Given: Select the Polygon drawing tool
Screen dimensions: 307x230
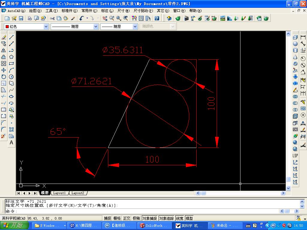Looking at the screenshot, I should coord(11,57).
